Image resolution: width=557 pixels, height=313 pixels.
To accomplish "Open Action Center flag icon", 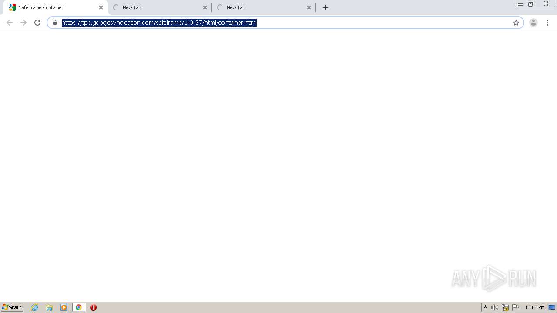I will [516, 307].
